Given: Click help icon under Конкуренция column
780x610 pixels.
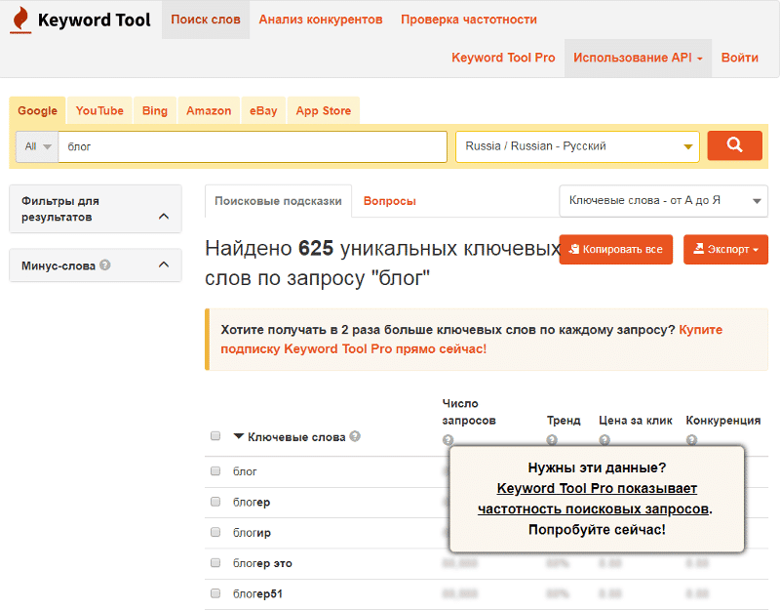Looking at the screenshot, I should (x=691, y=440).
